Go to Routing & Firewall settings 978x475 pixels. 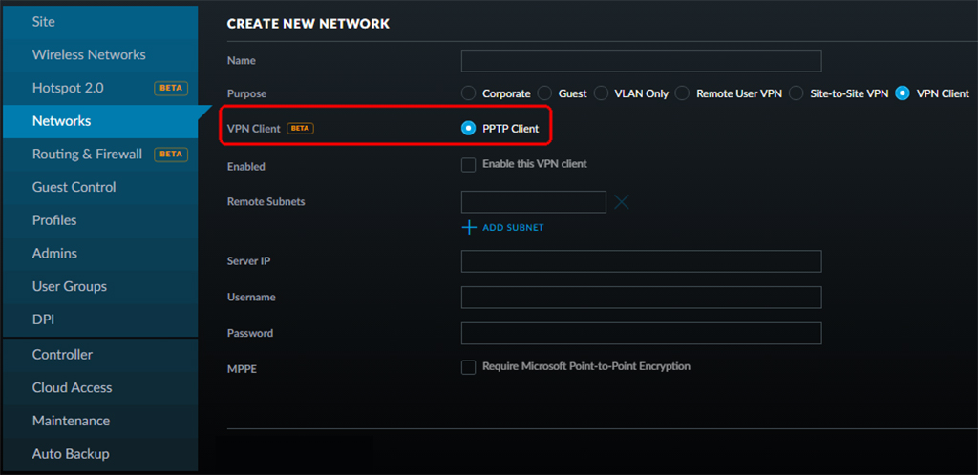(87, 154)
